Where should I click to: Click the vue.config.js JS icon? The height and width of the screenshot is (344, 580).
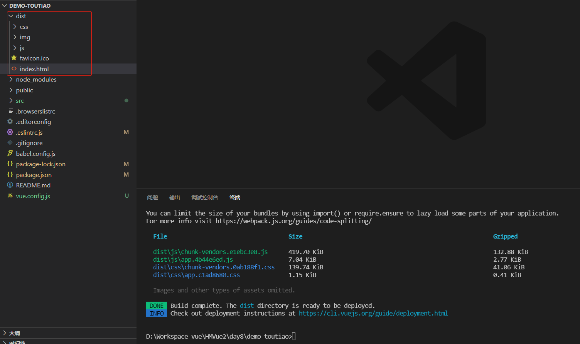pos(10,196)
